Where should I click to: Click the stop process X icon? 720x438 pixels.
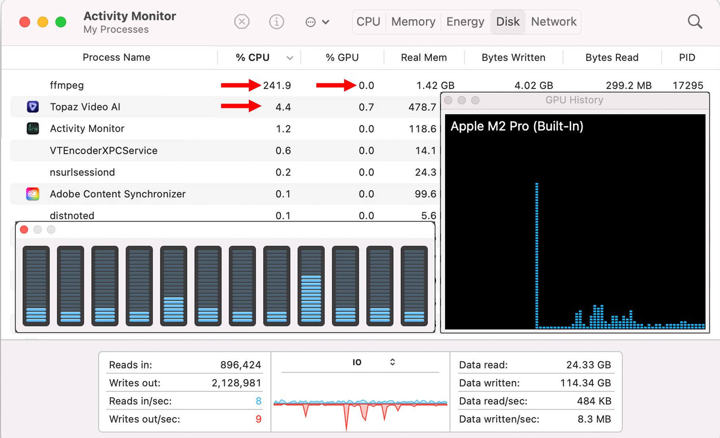(242, 21)
